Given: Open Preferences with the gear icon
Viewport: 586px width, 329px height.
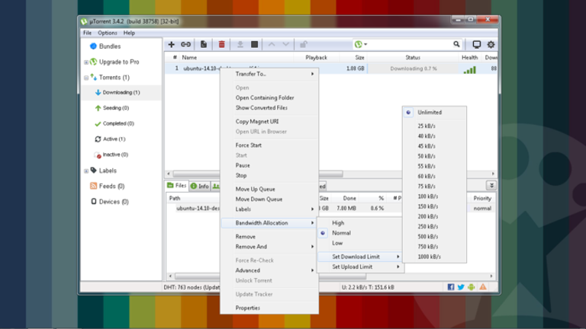Looking at the screenshot, I should pos(491,45).
